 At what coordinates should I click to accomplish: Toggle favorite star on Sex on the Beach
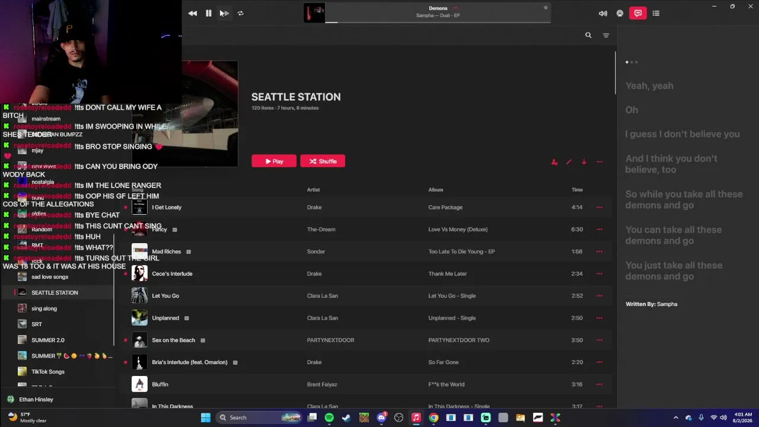click(125, 340)
